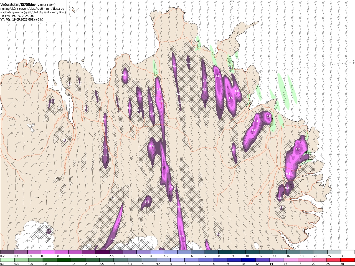Click the 18–20 pink swatch in the lower legend row
Image resolution: width=355 pixels, height=266 pixels.
[305, 260]
